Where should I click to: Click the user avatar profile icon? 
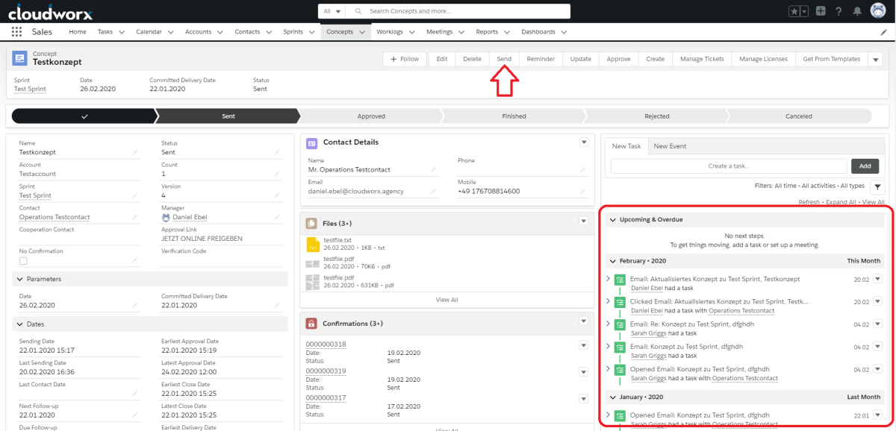coord(879,11)
